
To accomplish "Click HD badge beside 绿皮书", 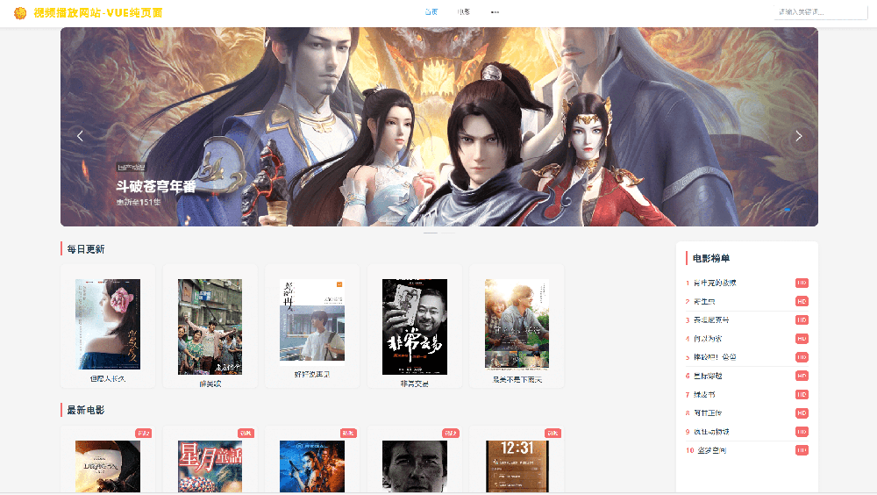I will coord(802,394).
